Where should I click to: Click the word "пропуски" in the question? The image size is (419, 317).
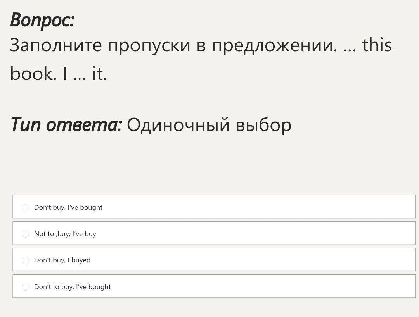pos(149,45)
